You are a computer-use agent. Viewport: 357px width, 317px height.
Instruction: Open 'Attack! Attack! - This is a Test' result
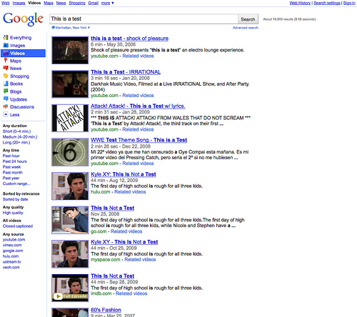tap(138, 106)
